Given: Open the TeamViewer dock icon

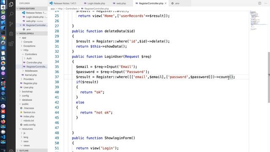Looking at the screenshot, I should tap(3, 117).
